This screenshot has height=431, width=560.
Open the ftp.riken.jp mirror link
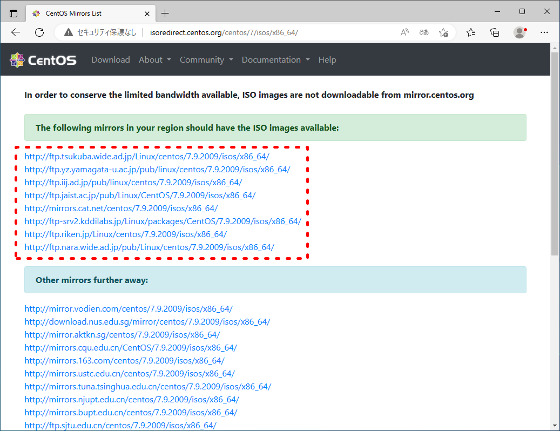coord(125,234)
